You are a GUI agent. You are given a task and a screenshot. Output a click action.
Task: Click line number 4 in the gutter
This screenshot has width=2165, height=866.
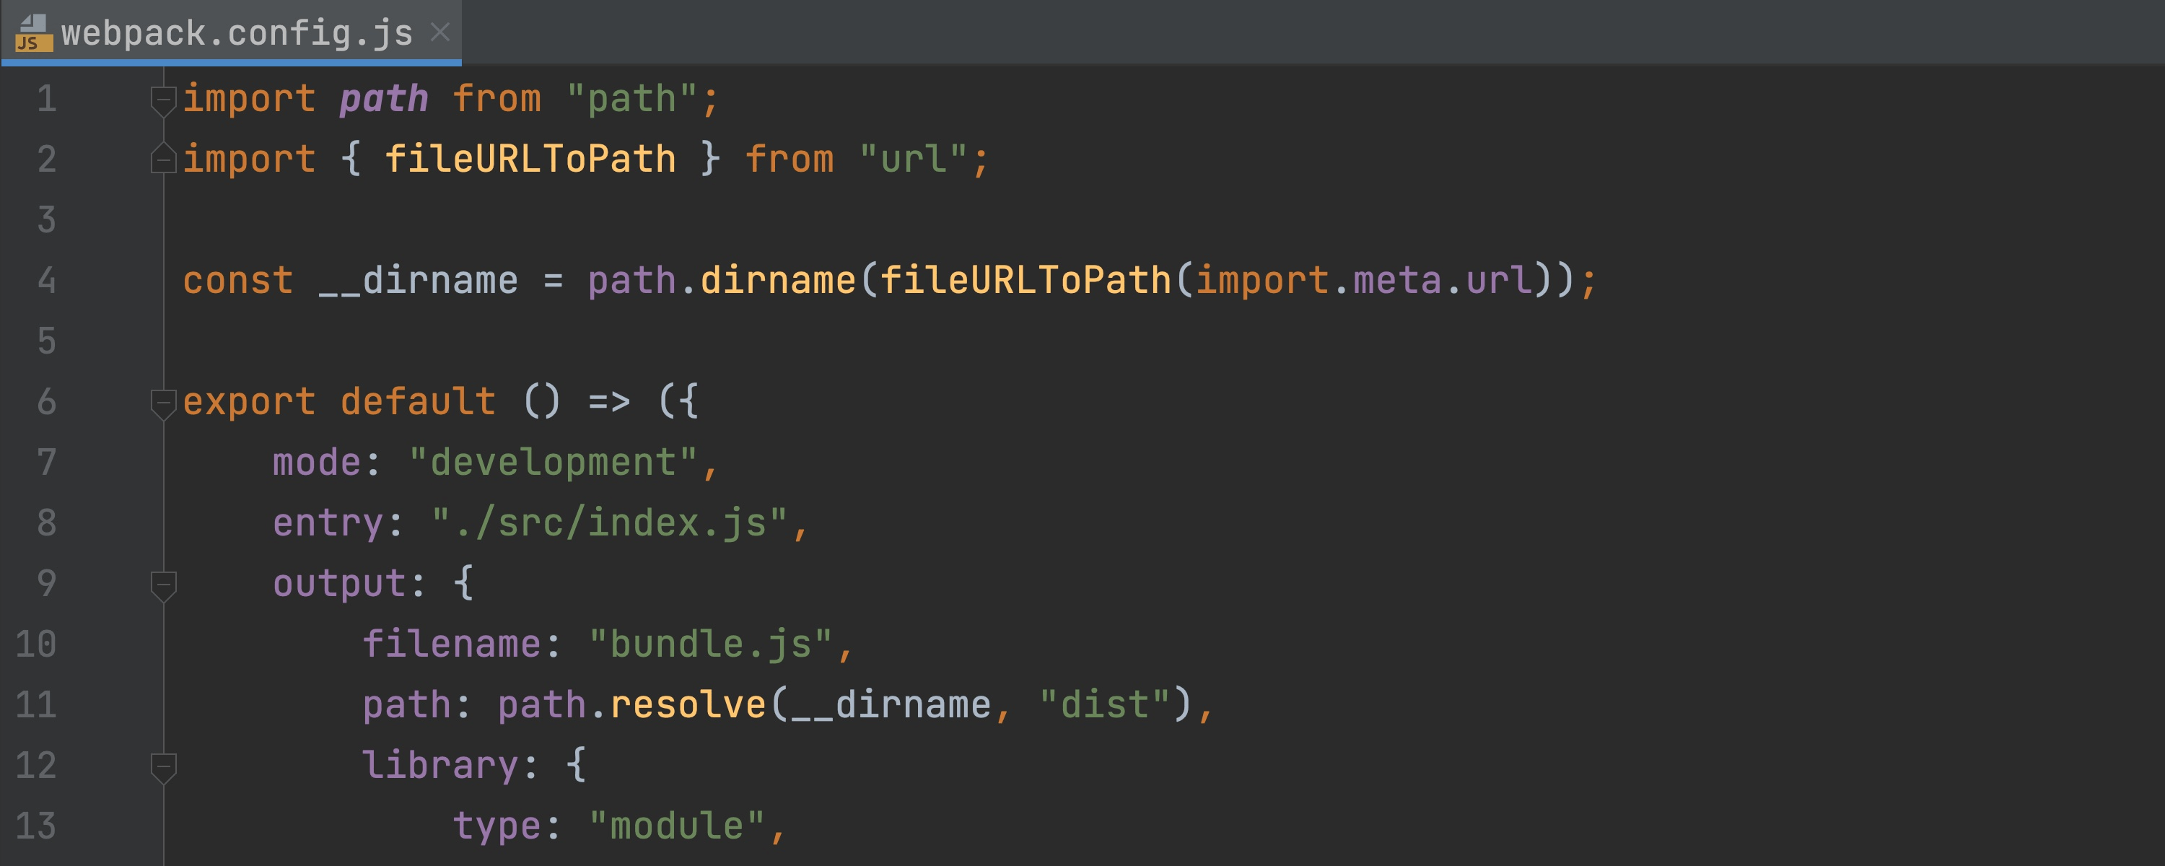47,280
